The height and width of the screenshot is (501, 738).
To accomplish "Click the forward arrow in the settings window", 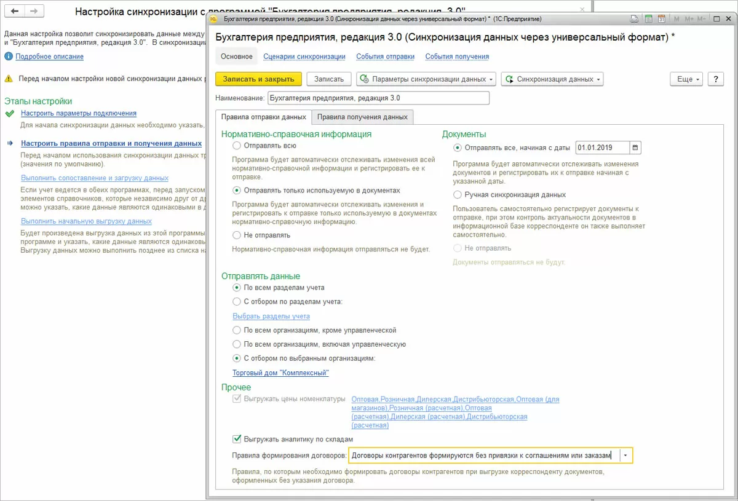I will (x=34, y=12).
